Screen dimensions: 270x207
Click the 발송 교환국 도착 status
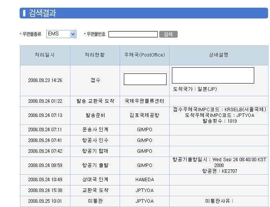click(x=95, y=101)
